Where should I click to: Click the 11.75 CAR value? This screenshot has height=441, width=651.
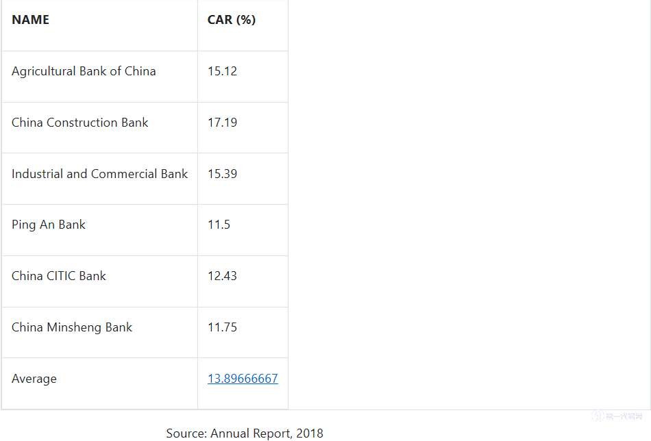pyautogui.click(x=222, y=327)
